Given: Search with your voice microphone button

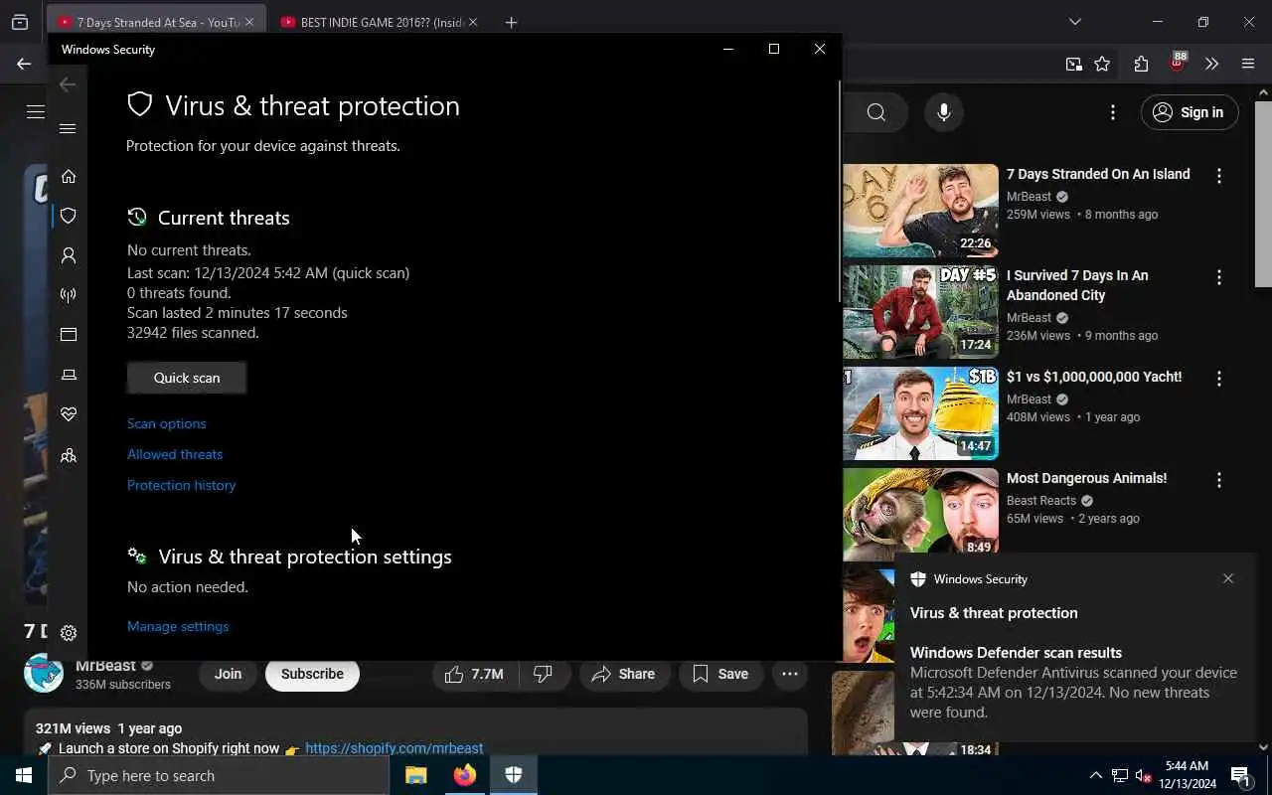Looking at the screenshot, I should [944, 112].
